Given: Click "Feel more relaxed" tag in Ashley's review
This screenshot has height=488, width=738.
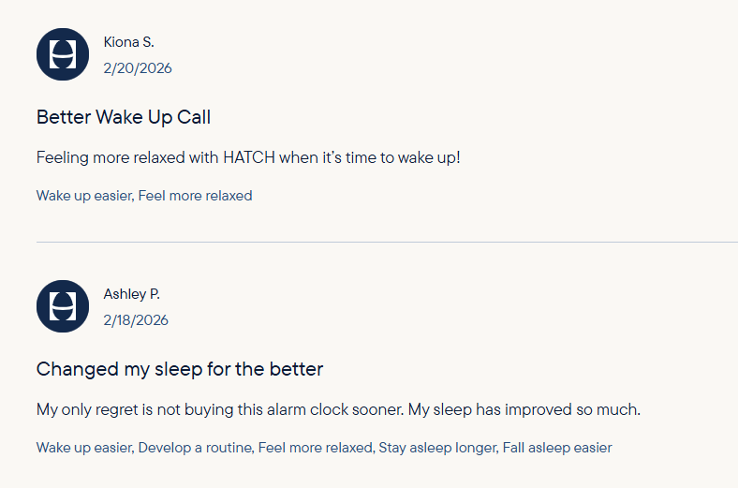Looking at the screenshot, I should 315,448.
